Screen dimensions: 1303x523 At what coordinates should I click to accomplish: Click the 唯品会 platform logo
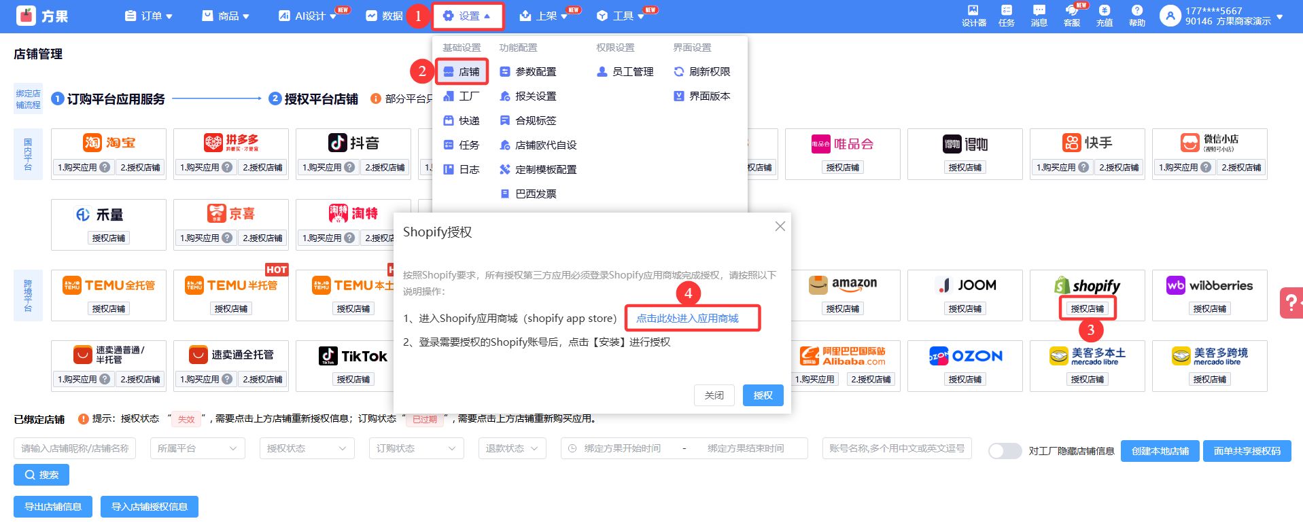tap(842, 144)
